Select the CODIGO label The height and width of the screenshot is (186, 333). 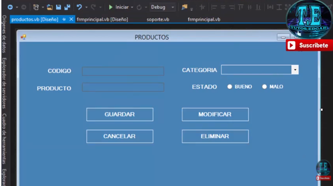click(59, 71)
